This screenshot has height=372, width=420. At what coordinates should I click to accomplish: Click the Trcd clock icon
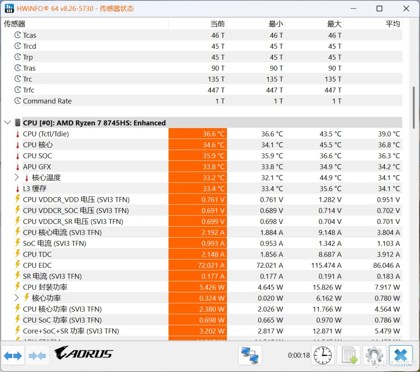(x=17, y=46)
